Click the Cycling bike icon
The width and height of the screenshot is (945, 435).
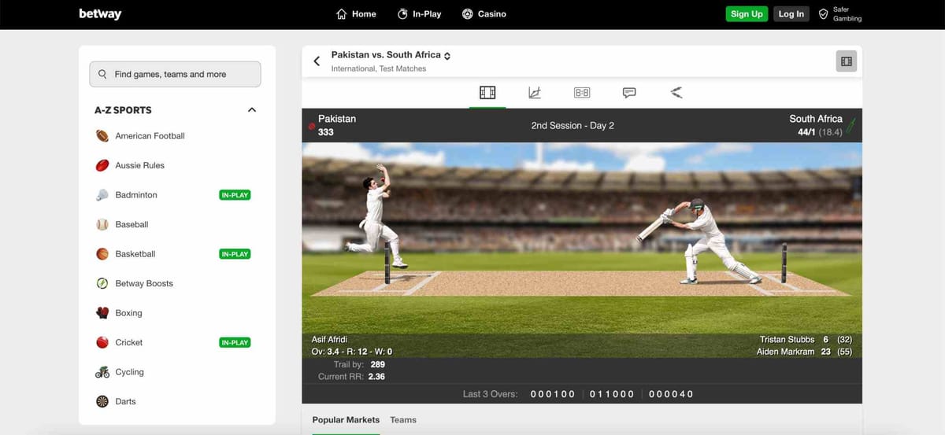tap(102, 372)
